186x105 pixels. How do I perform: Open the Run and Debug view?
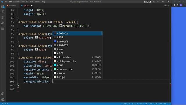tap(3, 23)
